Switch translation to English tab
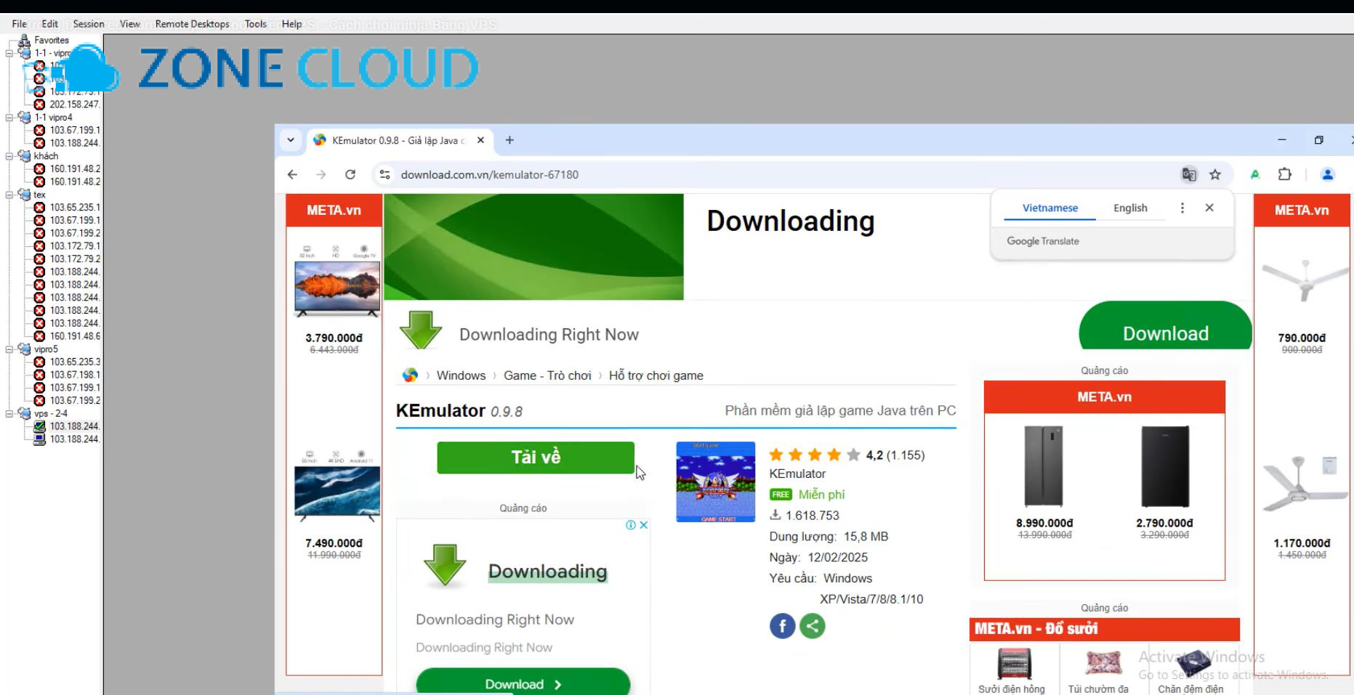The height and width of the screenshot is (695, 1354). tap(1130, 208)
